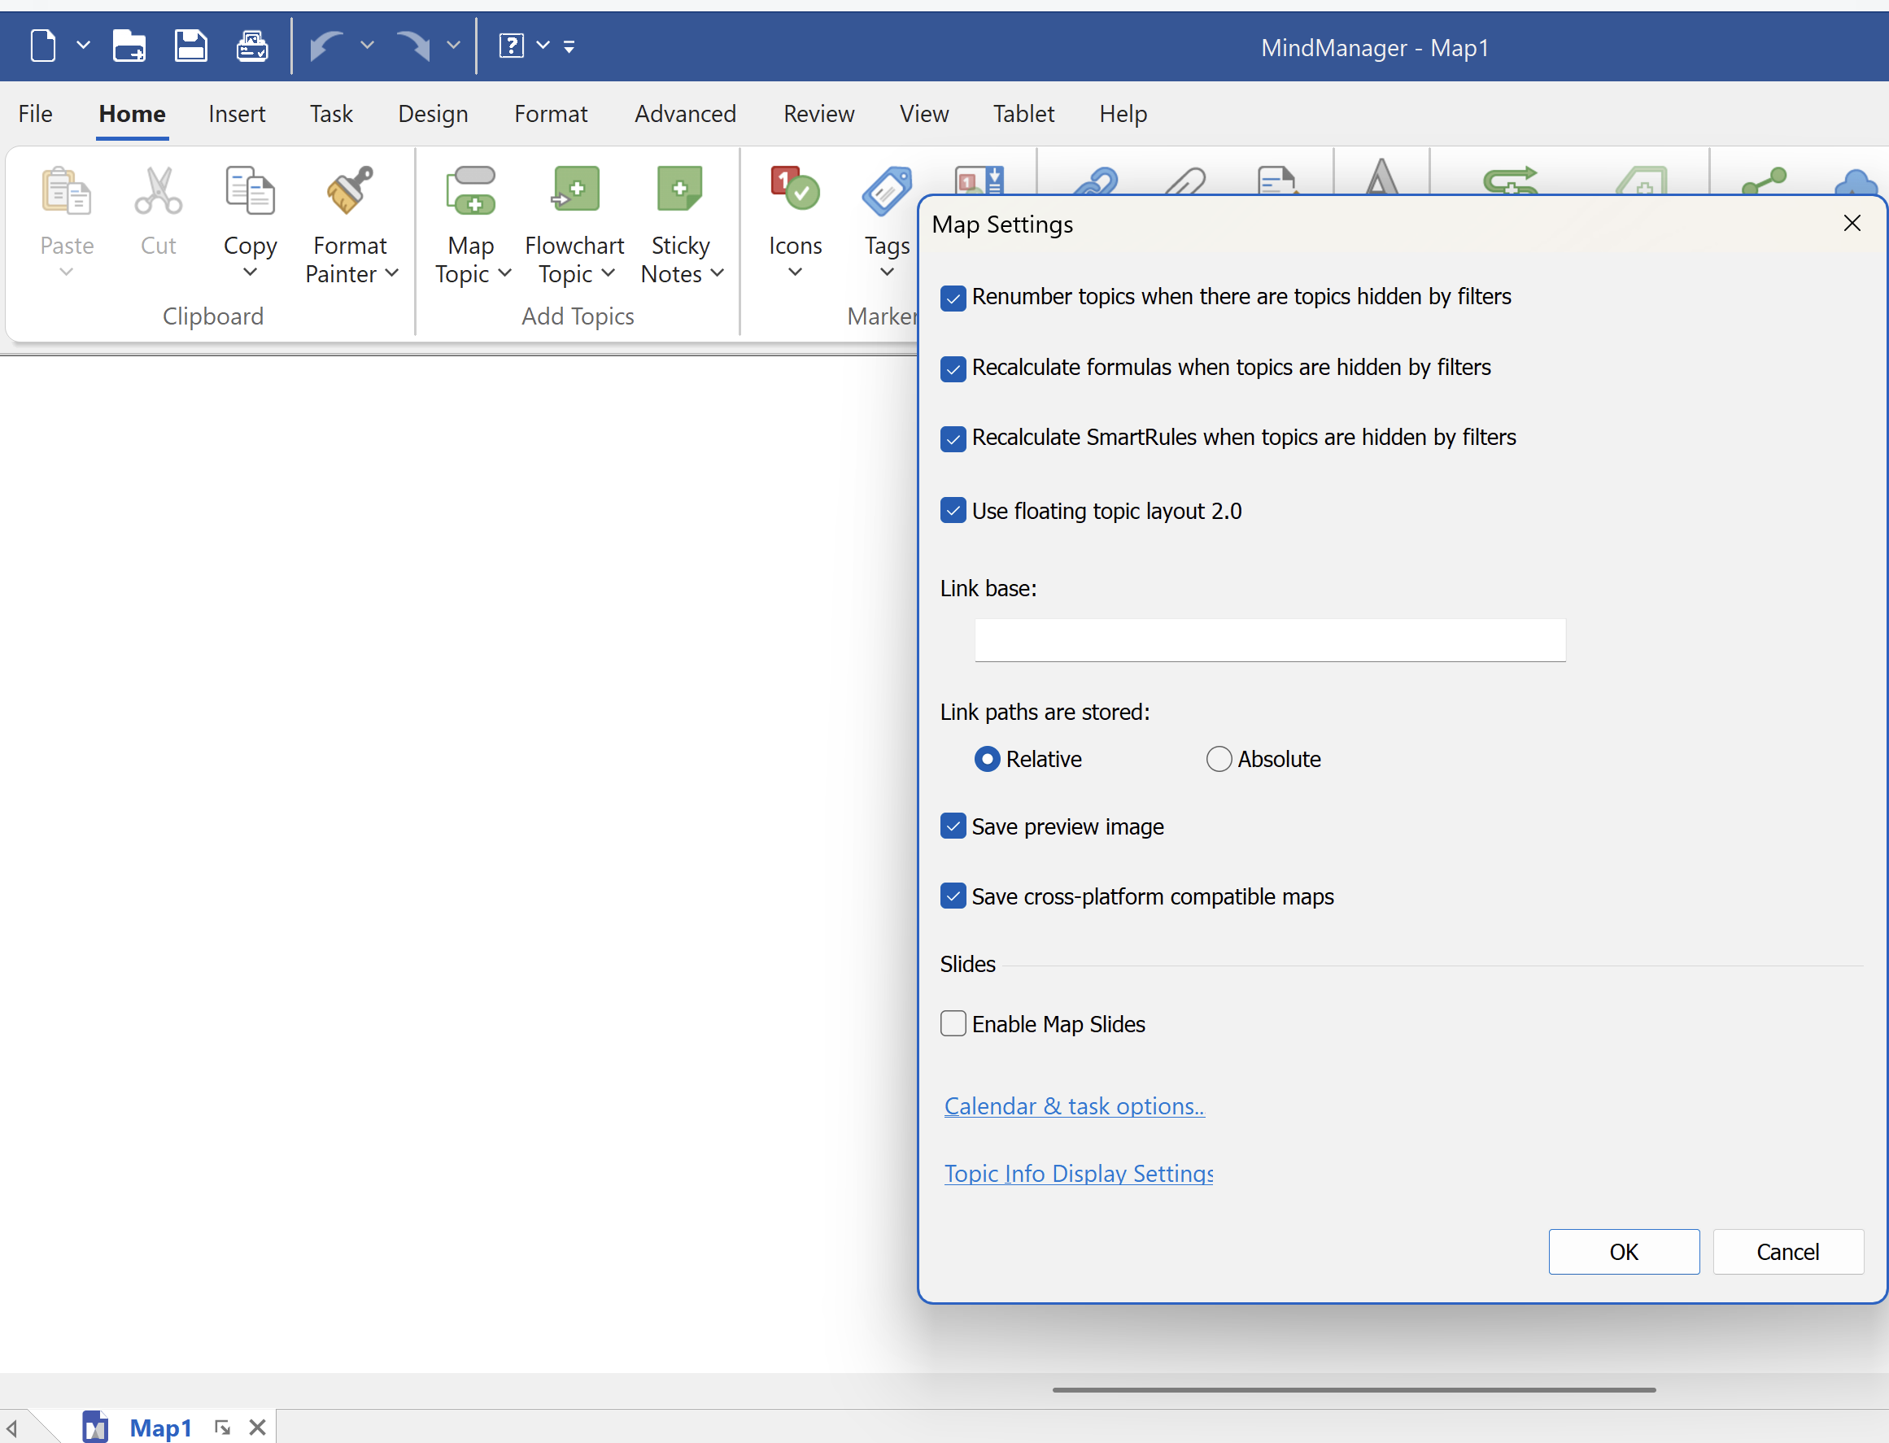Image resolution: width=1889 pixels, height=1443 pixels.
Task: Toggle Save cross-platform compatible maps checkbox
Action: point(953,896)
